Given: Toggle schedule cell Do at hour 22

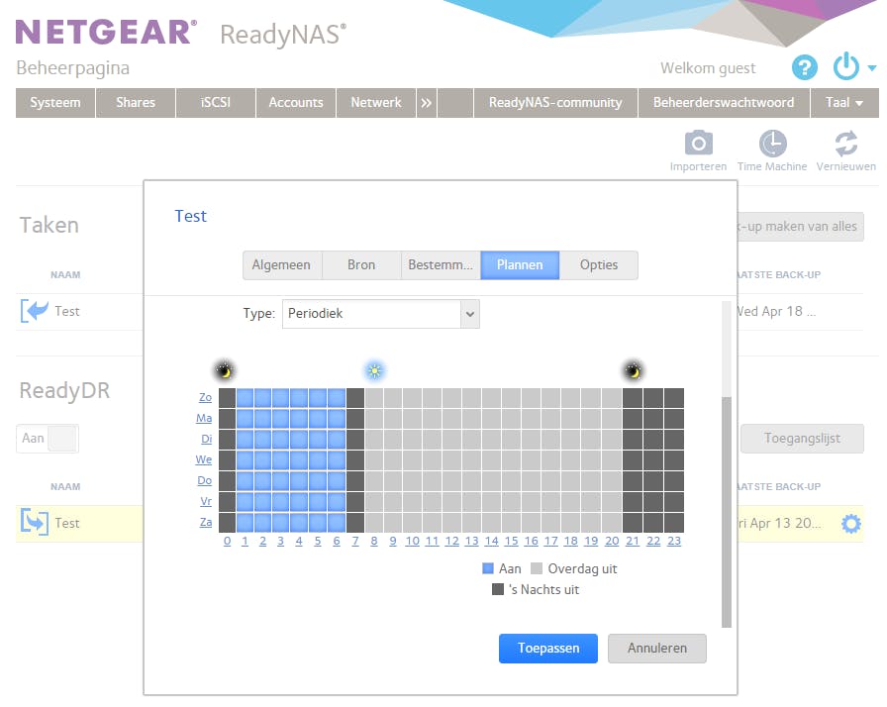Looking at the screenshot, I should click(652, 481).
